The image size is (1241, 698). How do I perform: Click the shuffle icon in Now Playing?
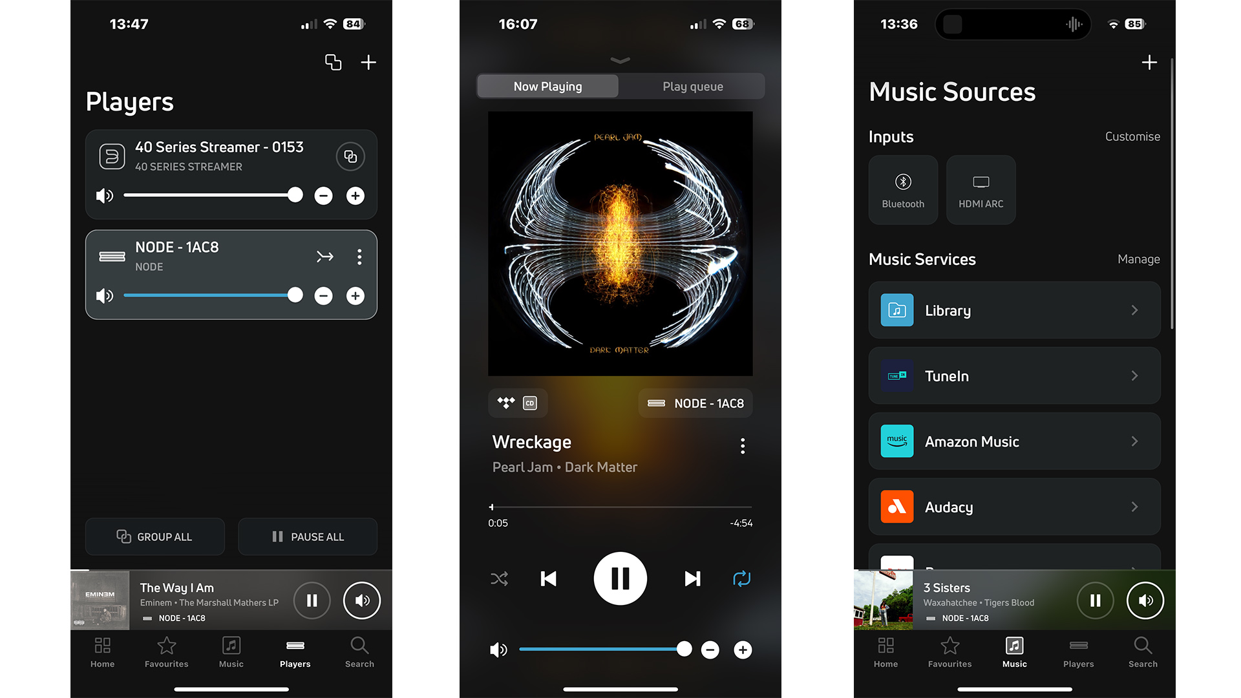pyautogui.click(x=500, y=578)
